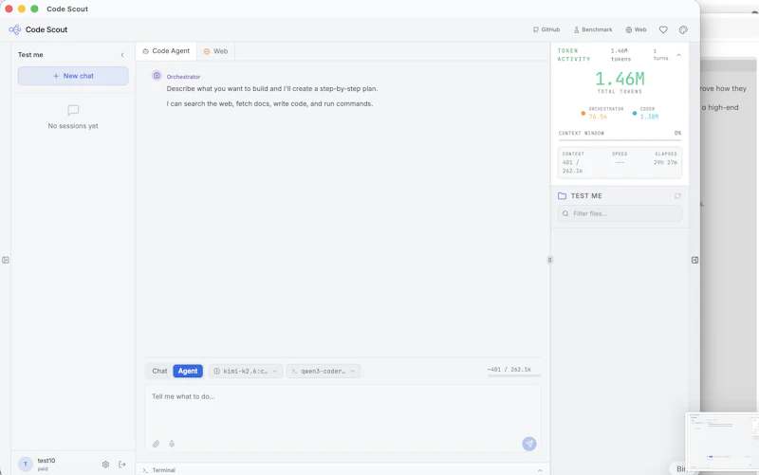The image size is (759, 475).
Task: Open the GitHub link in header
Action: click(546, 29)
